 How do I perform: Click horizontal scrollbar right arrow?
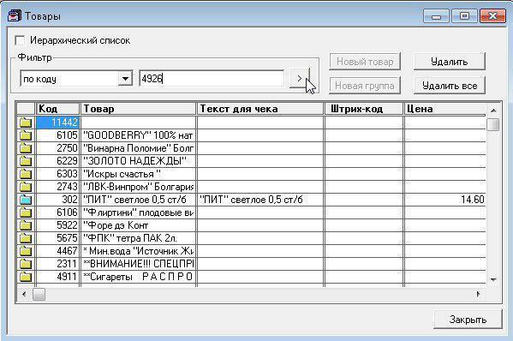point(479,294)
